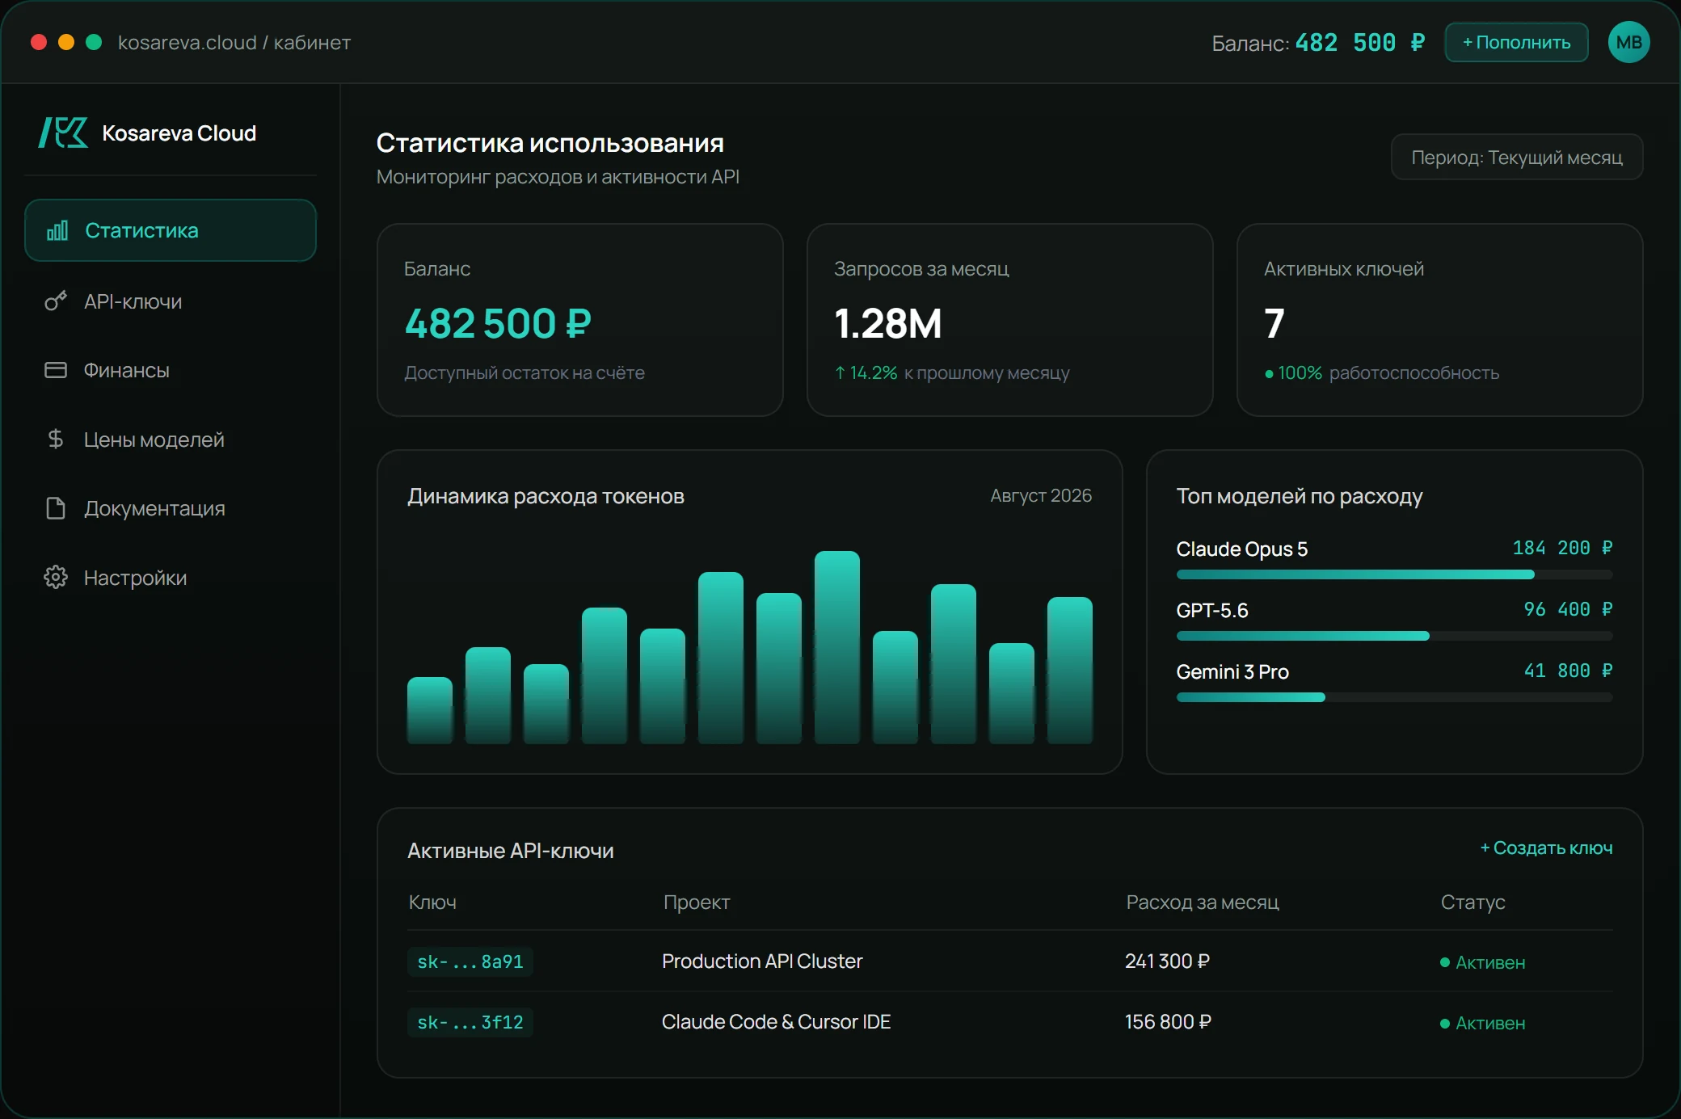The image size is (1681, 1119).
Task: Click the kosareva.cloud / кабинет title
Action: click(234, 42)
